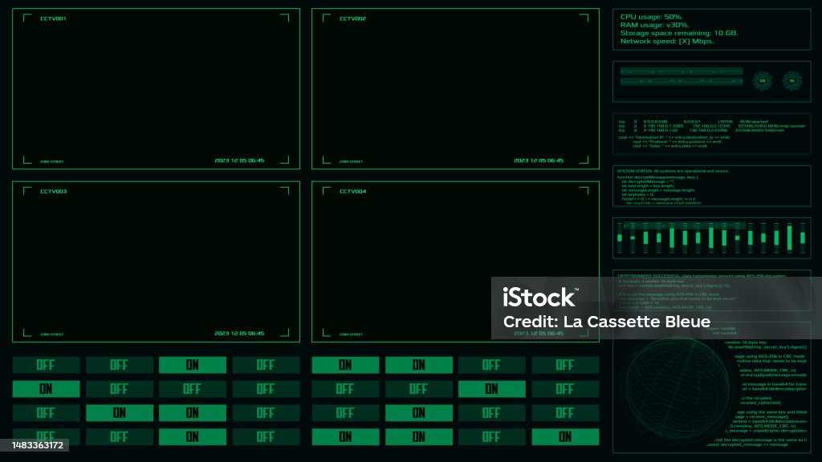Turn off the only ON switch in left bank's second row
Viewport: 822px width, 462px height.
click(x=46, y=389)
